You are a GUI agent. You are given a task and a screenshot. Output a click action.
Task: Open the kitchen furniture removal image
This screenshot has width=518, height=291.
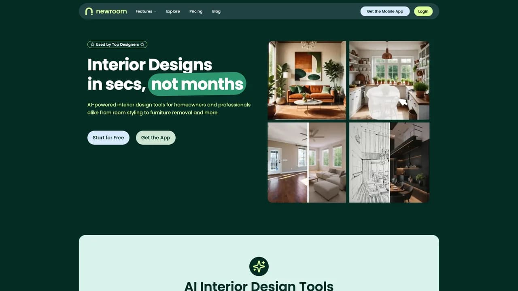click(x=389, y=80)
